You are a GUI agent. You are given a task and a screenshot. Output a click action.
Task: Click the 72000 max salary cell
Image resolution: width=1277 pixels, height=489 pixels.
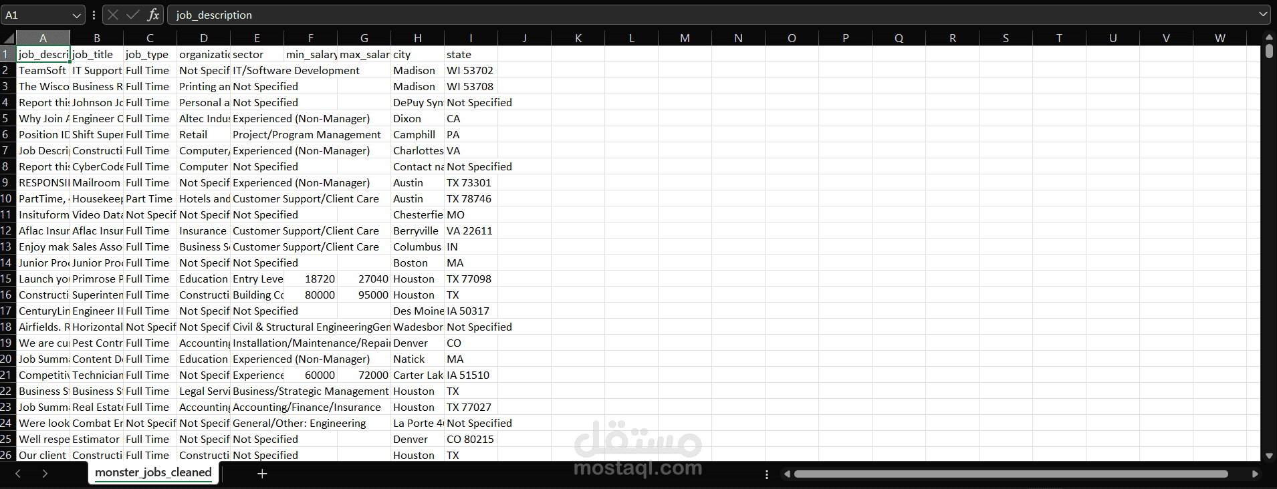[x=364, y=375]
